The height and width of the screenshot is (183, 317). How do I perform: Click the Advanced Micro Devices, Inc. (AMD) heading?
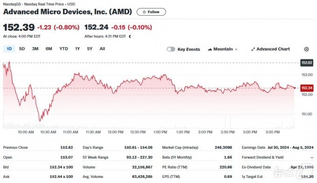pyautogui.click(x=68, y=12)
